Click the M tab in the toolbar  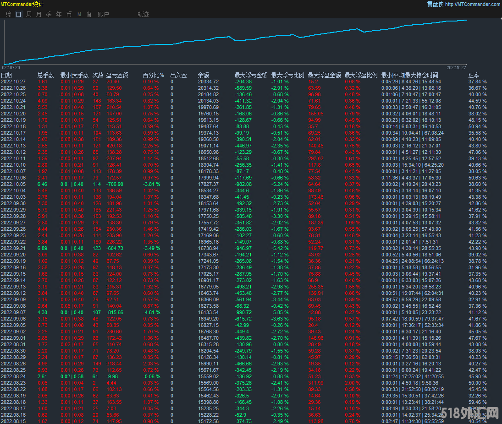79,14
